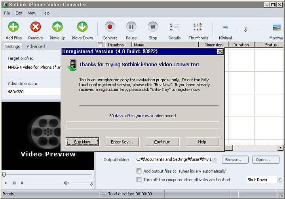Click the preview Pause button
This screenshot has width=285, height=199.
pos(14,183)
